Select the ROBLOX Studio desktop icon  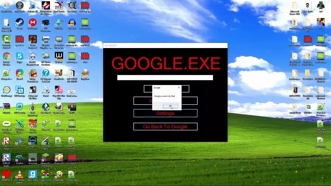pos(6,160)
